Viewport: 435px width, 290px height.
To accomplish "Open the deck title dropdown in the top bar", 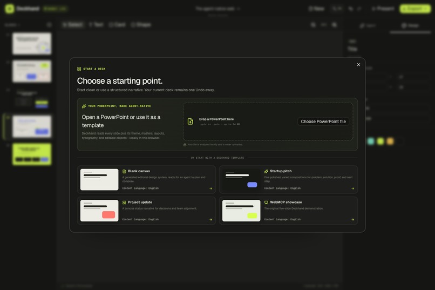I will (x=218, y=9).
